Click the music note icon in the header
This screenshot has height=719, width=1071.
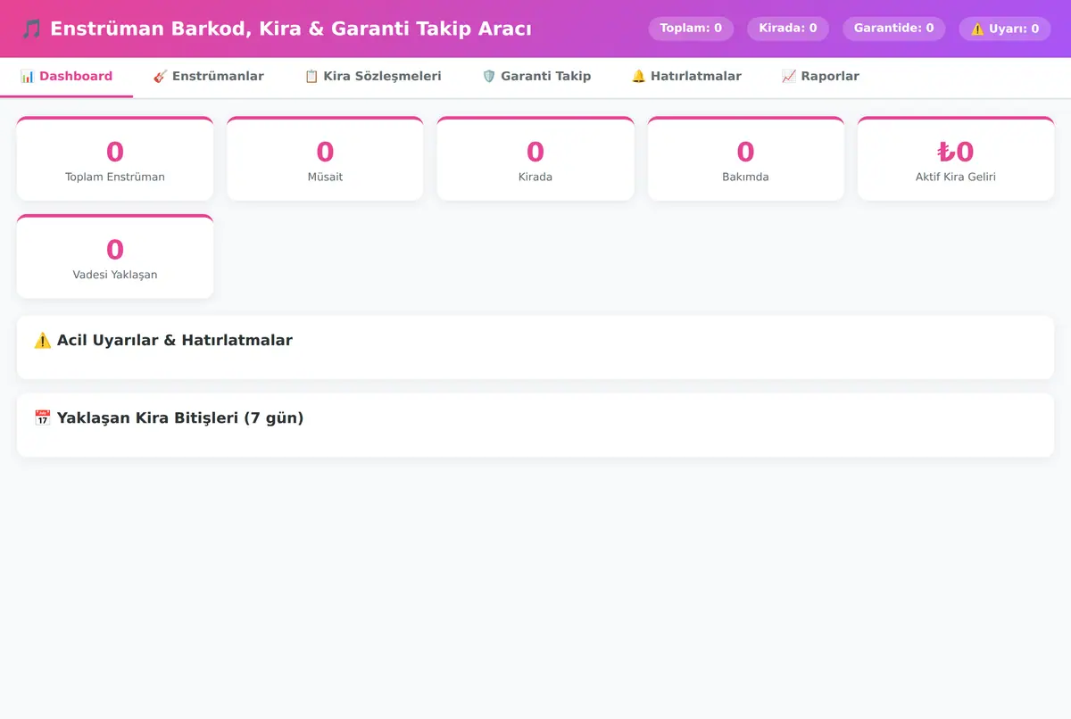point(31,29)
